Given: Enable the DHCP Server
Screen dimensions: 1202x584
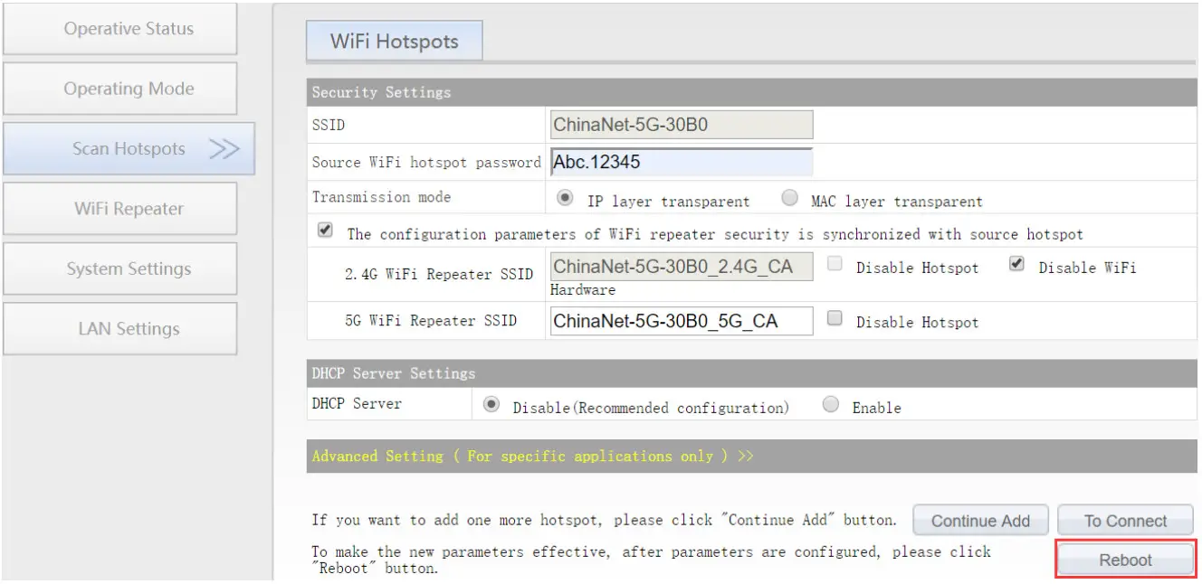Looking at the screenshot, I should point(830,404).
